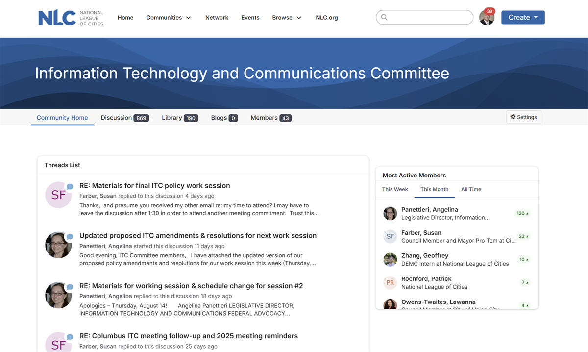The width and height of the screenshot is (588, 352).
Task: Show This Week active members
Action: (x=395, y=189)
